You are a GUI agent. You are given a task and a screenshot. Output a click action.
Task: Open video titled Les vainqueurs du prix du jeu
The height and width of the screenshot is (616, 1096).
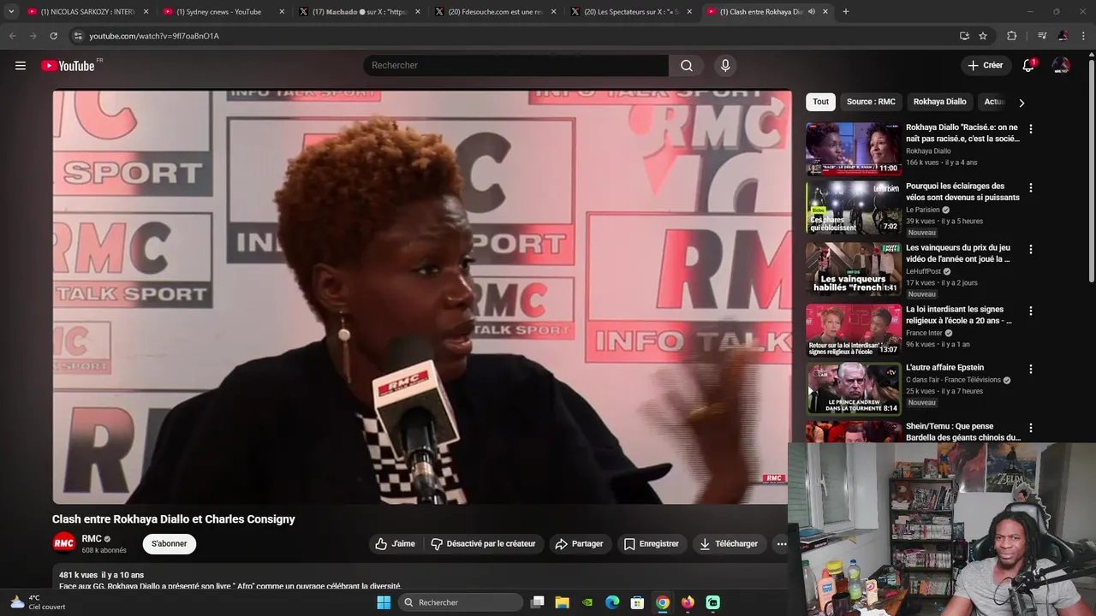[958, 253]
